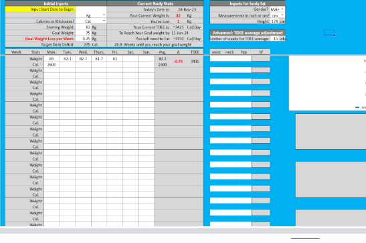This screenshot has height=243, width=366.
Task: Open the Kg weight unit dropdown
Action: [104, 15]
